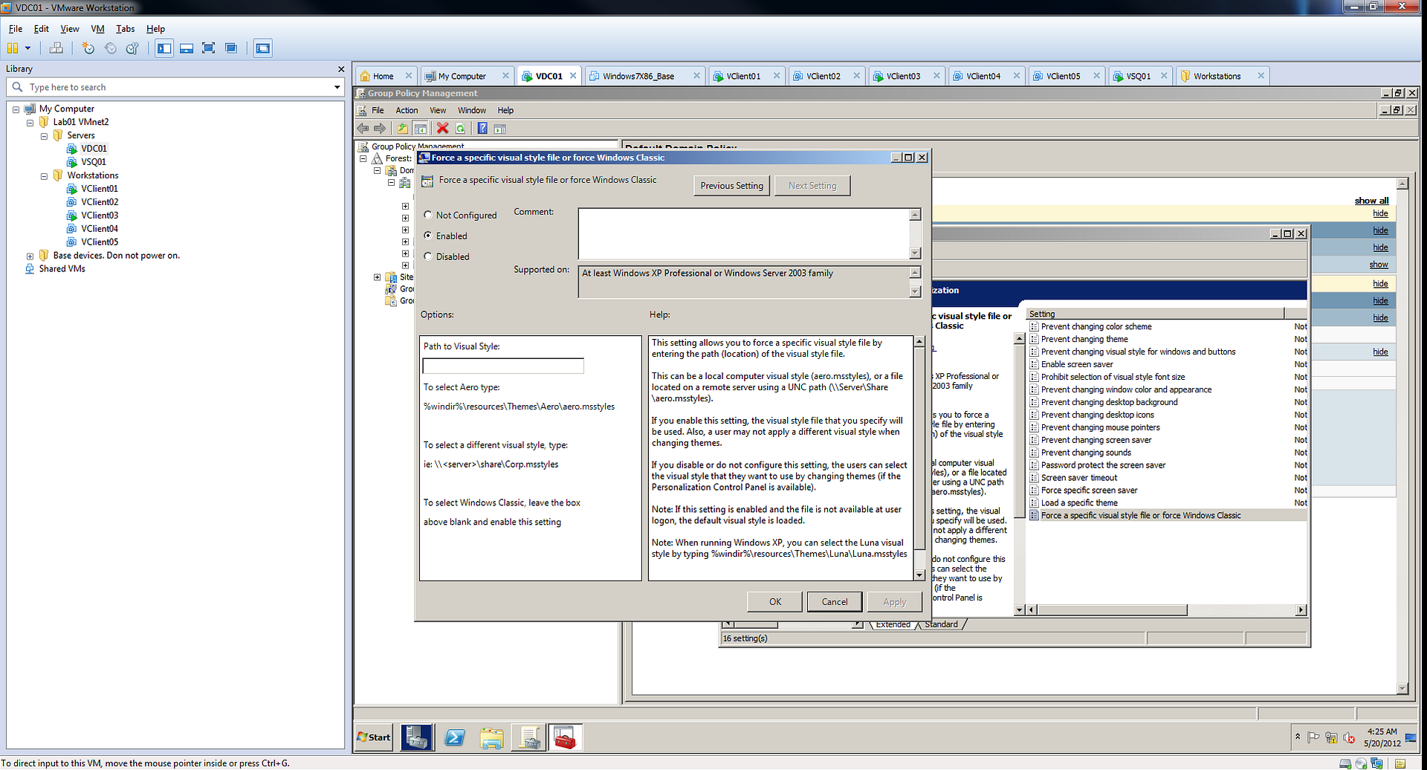This screenshot has width=1427, height=770.
Task: Click the Path to Visual Style input field
Action: (x=503, y=366)
